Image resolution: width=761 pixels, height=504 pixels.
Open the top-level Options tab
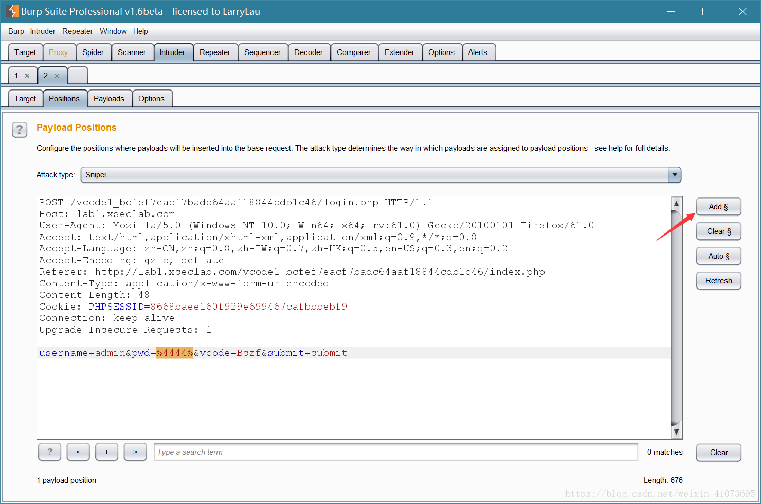point(441,52)
